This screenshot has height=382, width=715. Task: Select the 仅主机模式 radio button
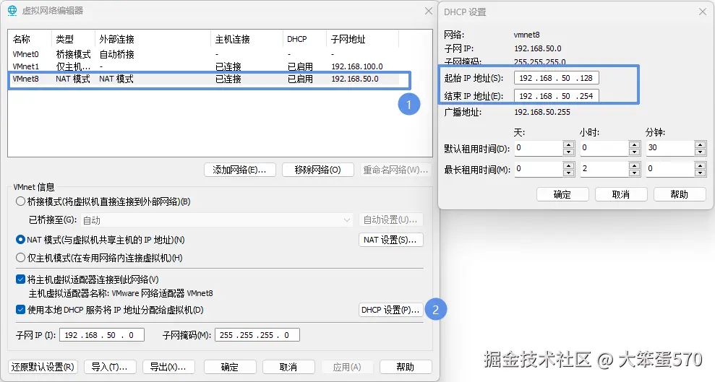click(x=20, y=258)
